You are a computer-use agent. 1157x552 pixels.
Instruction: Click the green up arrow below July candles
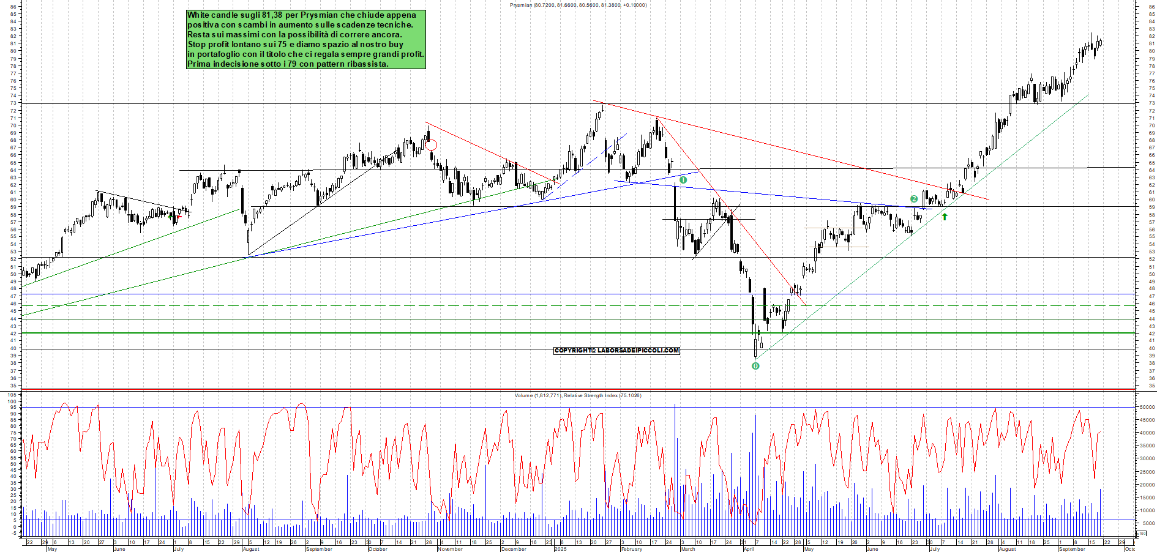pyautogui.click(x=945, y=216)
